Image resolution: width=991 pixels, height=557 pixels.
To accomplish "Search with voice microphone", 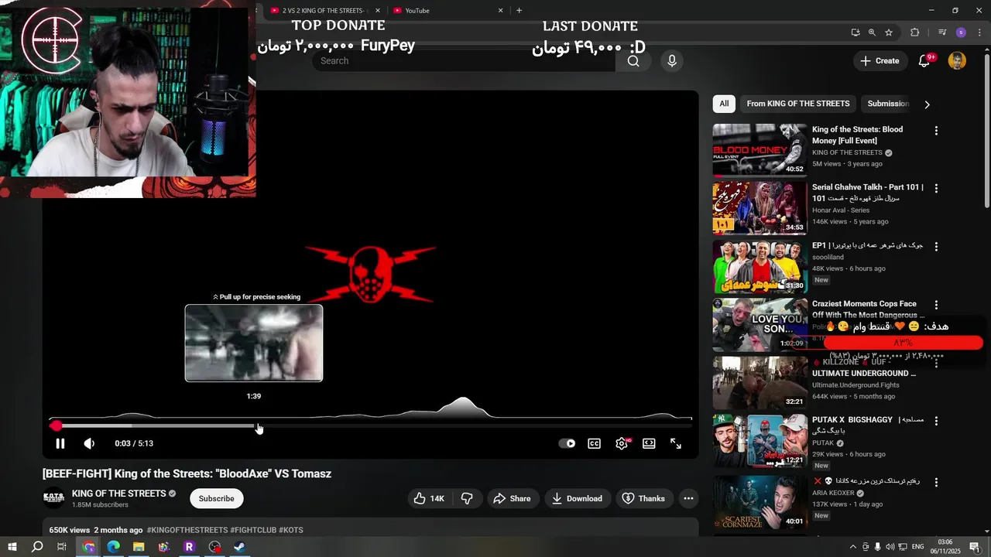I will [x=671, y=60].
